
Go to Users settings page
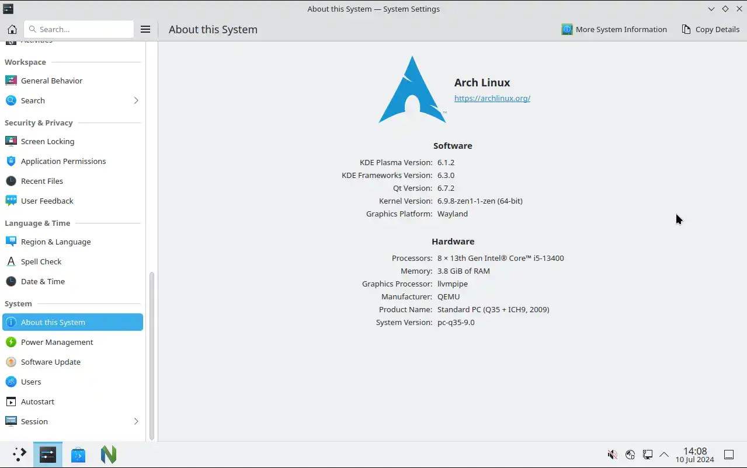click(x=31, y=382)
